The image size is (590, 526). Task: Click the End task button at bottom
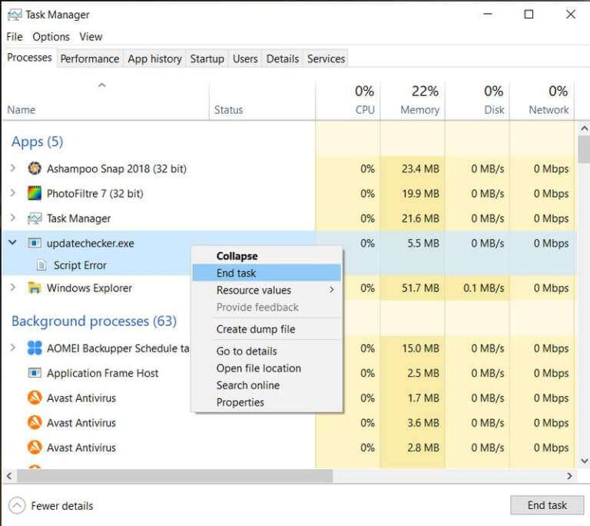(x=547, y=505)
